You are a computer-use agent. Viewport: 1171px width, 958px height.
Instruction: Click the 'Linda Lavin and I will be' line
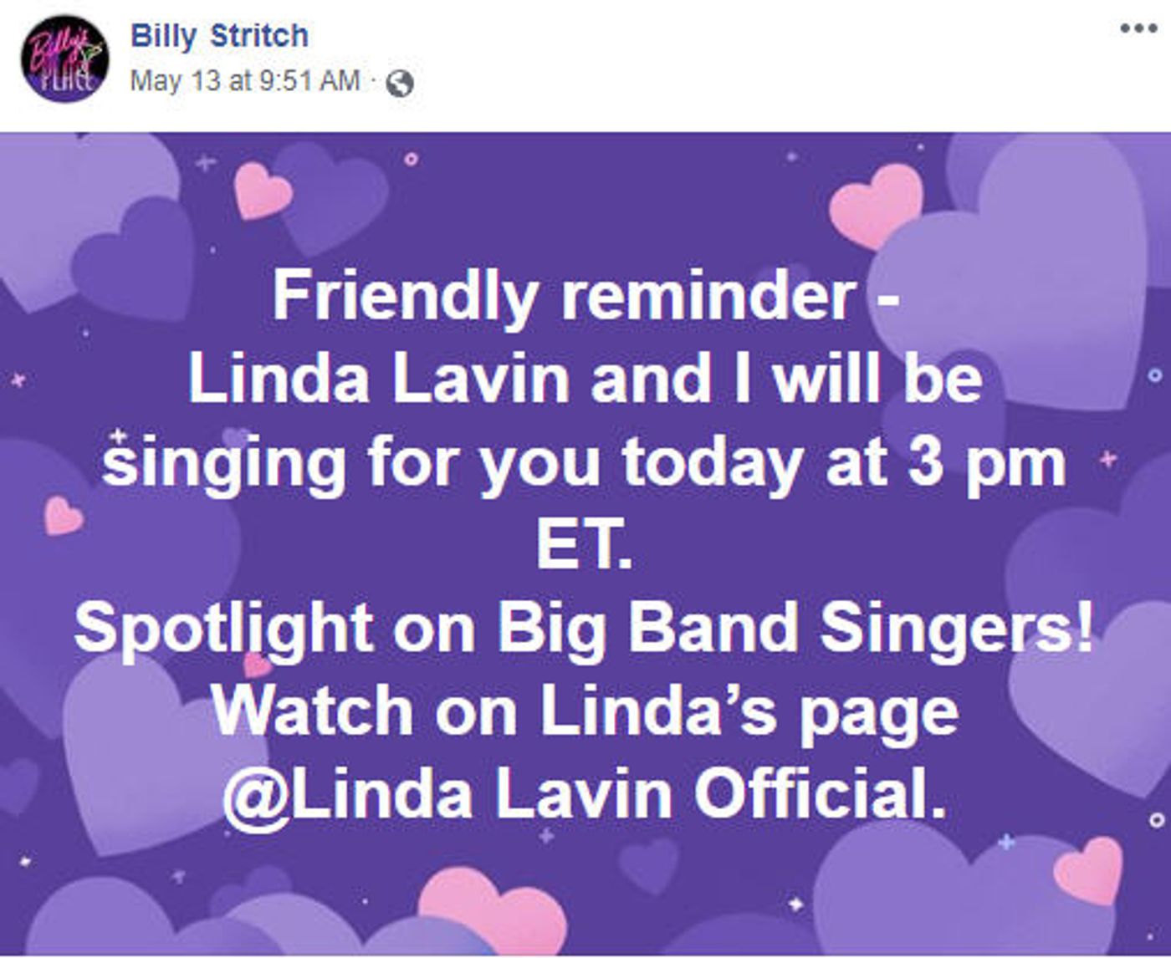[585, 379]
